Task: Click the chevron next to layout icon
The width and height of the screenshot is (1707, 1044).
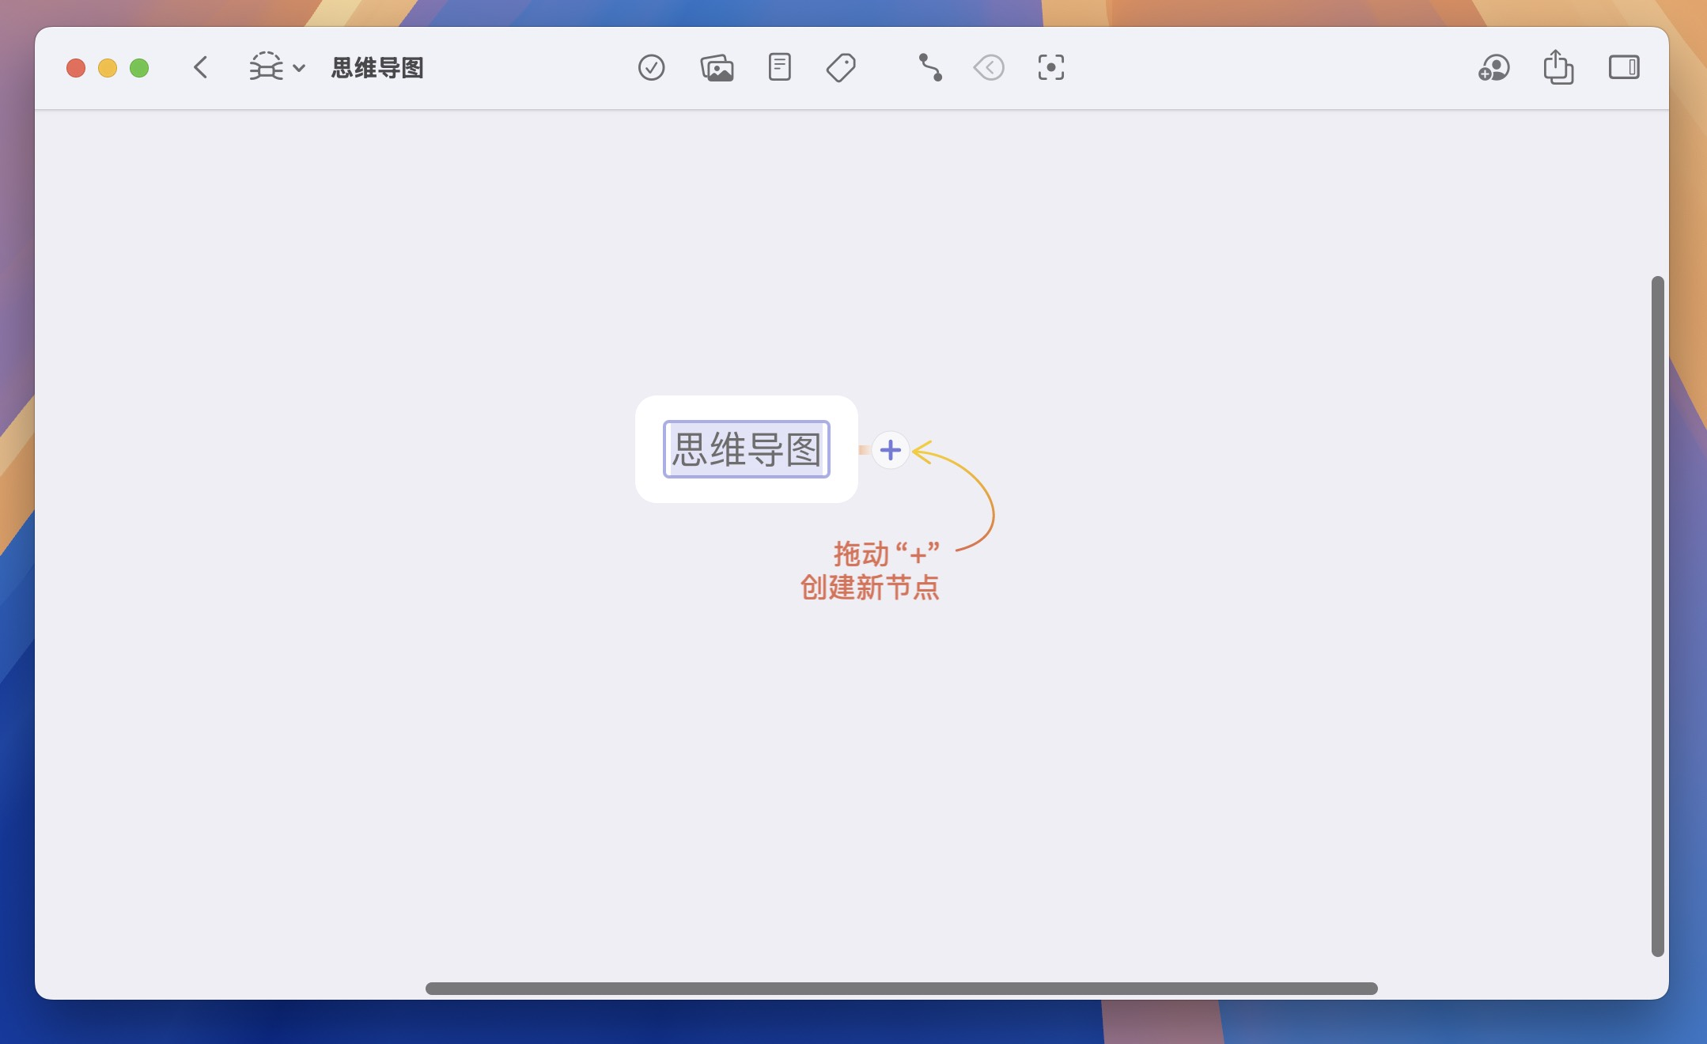Action: tap(299, 68)
